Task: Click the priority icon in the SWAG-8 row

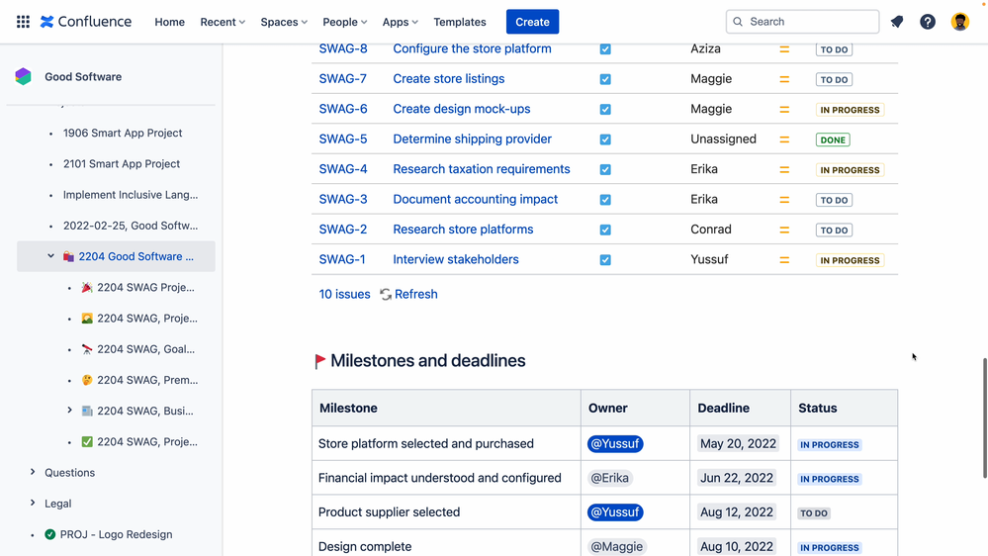Action: coord(784,49)
